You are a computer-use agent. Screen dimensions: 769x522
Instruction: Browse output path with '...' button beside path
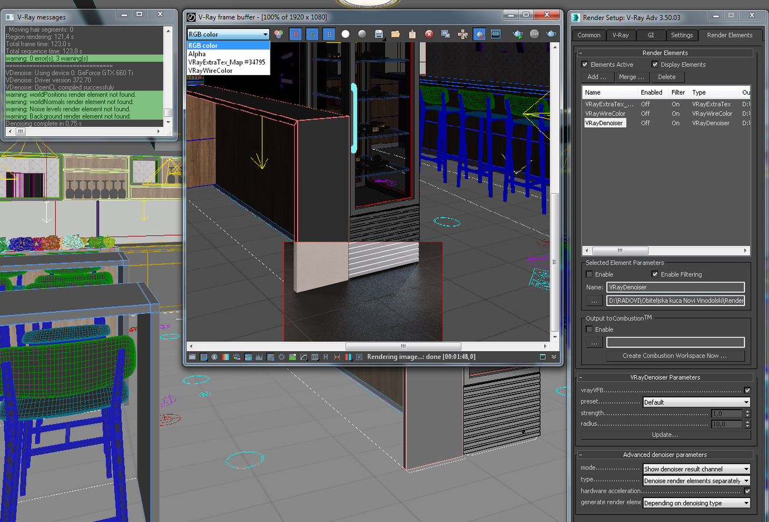pyautogui.click(x=594, y=301)
